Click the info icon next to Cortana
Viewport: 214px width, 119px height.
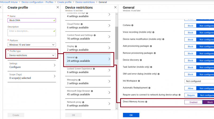click(132, 25)
